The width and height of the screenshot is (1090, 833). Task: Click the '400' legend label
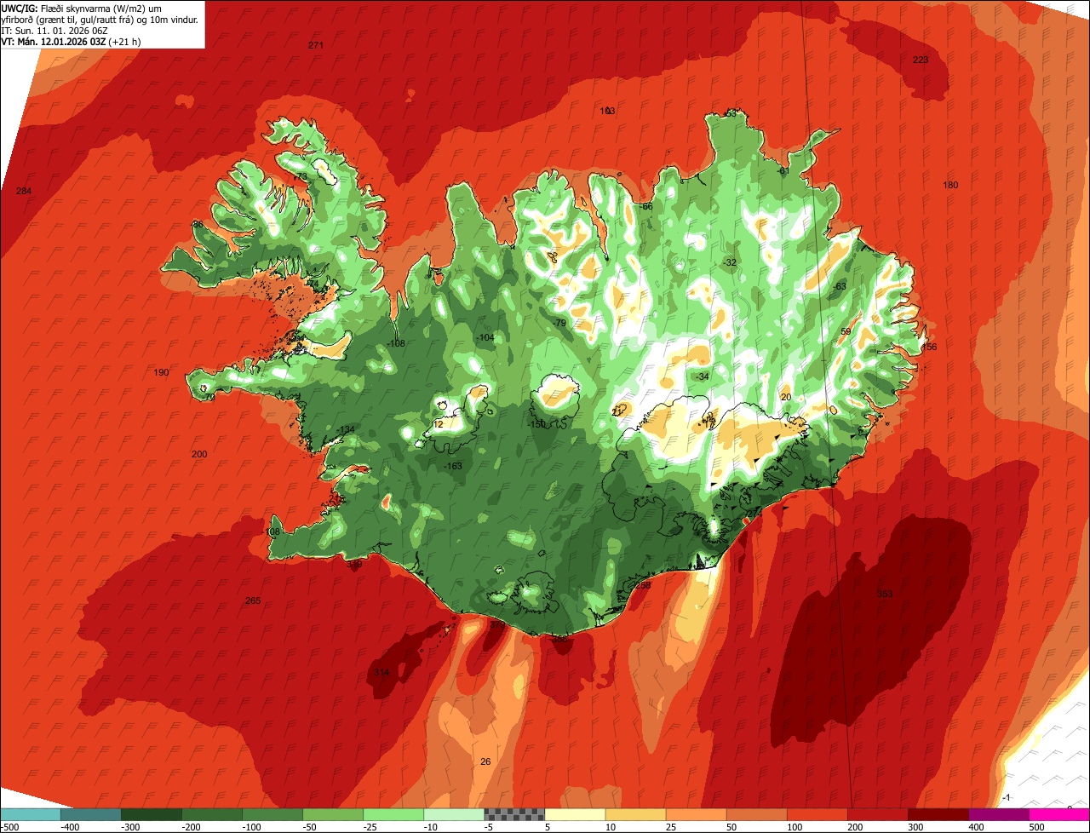coord(977,827)
